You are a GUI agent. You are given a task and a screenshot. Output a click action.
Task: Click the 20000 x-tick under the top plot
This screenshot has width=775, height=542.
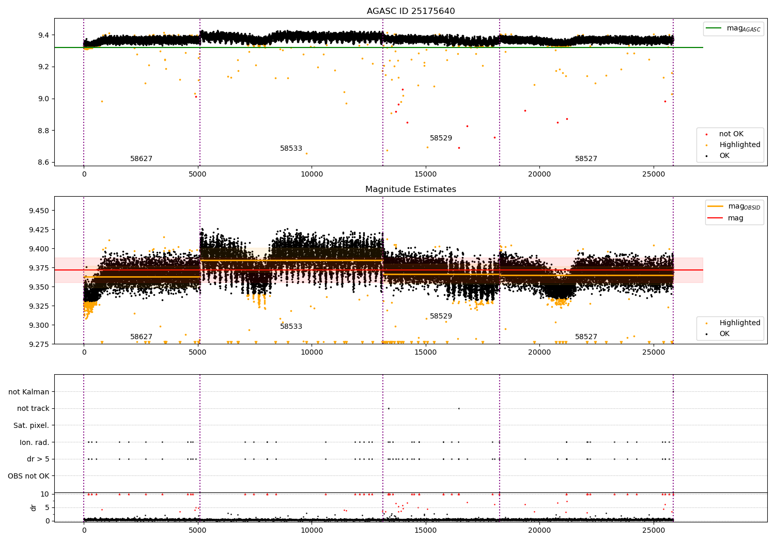[540, 174]
